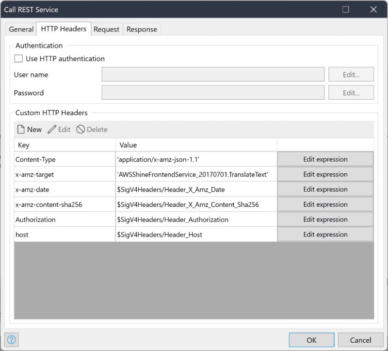Edit the x-amz-content-sha256 expression

325,204
